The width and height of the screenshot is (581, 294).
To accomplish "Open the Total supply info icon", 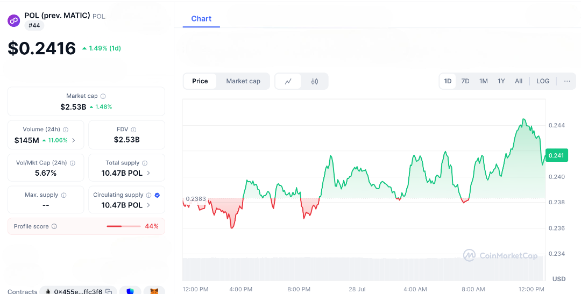I will (x=145, y=163).
